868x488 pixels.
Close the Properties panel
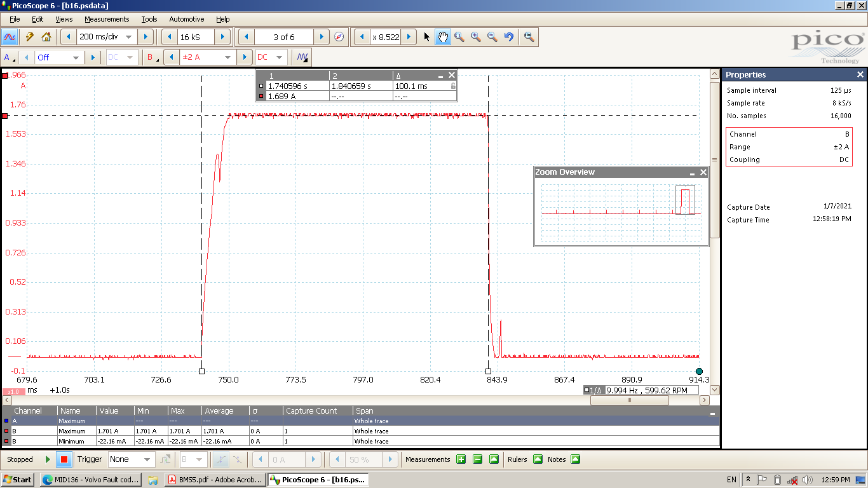tap(860, 75)
